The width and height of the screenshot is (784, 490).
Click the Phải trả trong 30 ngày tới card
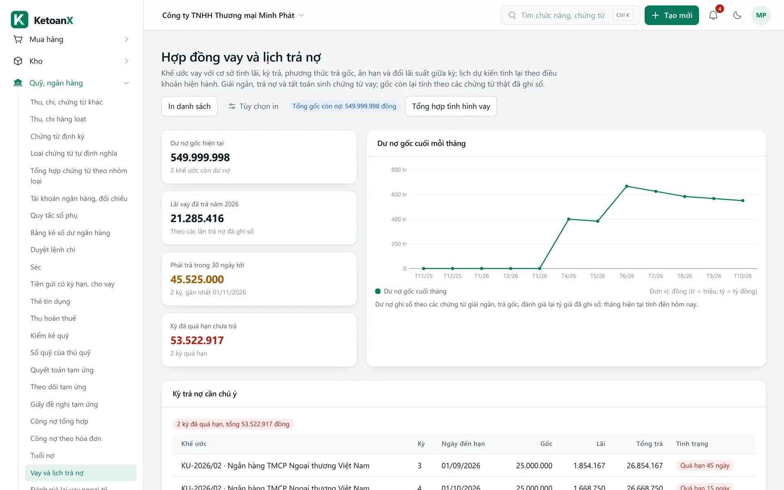[259, 279]
